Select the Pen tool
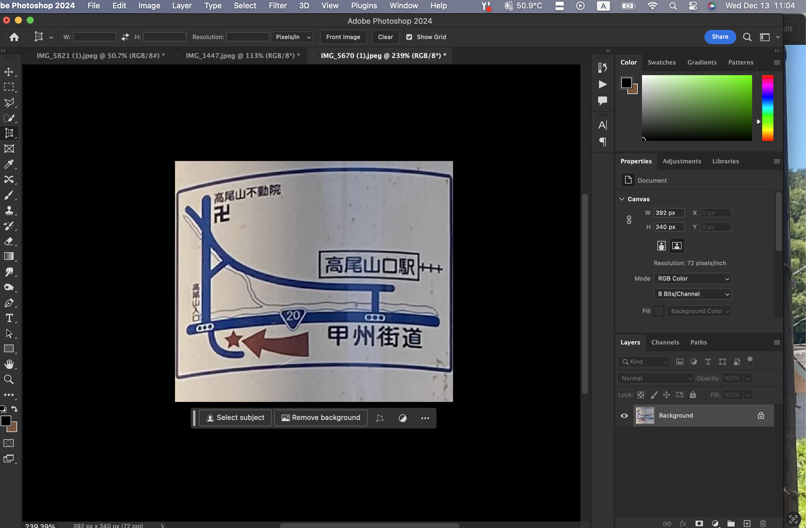The width and height of the screenshot is (806, 528). 9,303
